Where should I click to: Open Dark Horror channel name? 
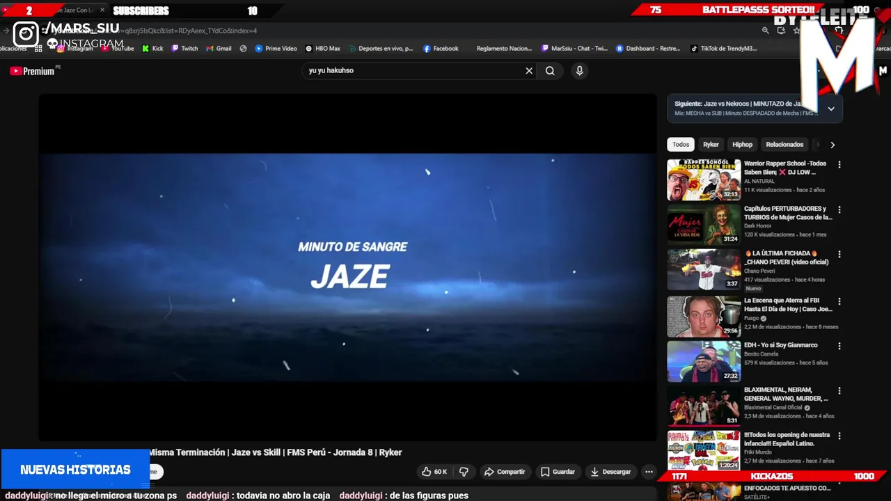tap(759, 225)
